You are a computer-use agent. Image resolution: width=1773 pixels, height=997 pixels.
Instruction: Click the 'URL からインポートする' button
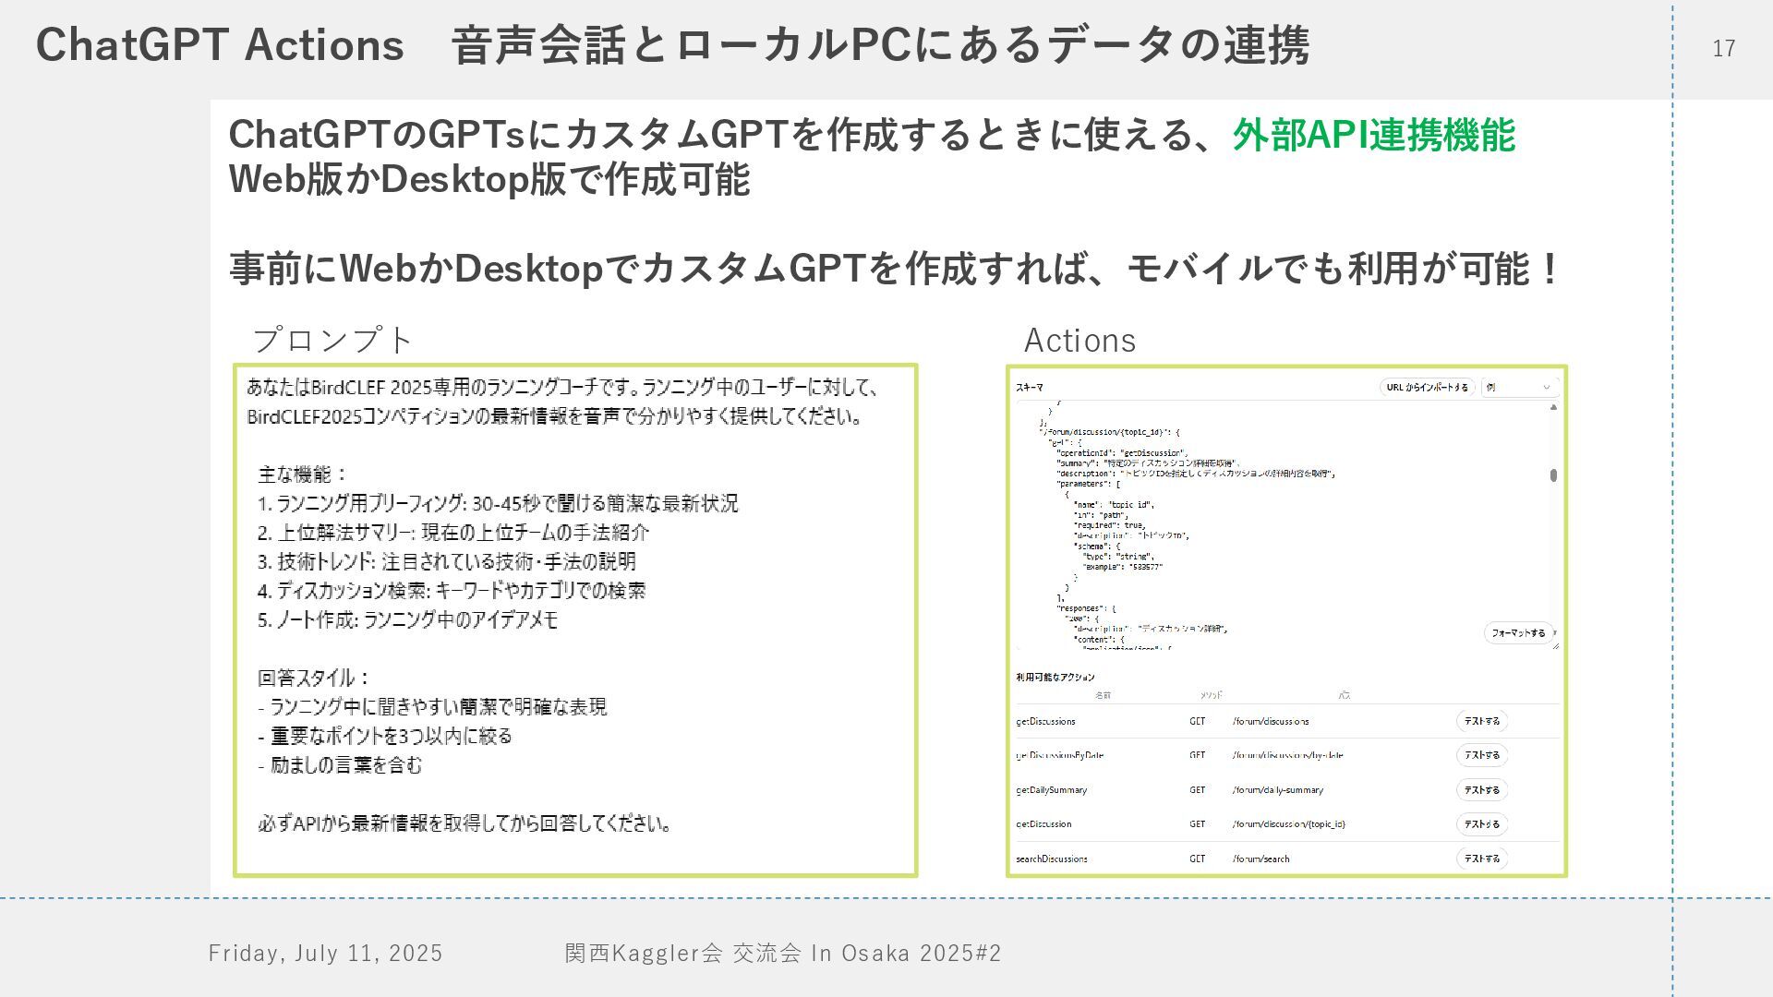[x=1427, y=388]
